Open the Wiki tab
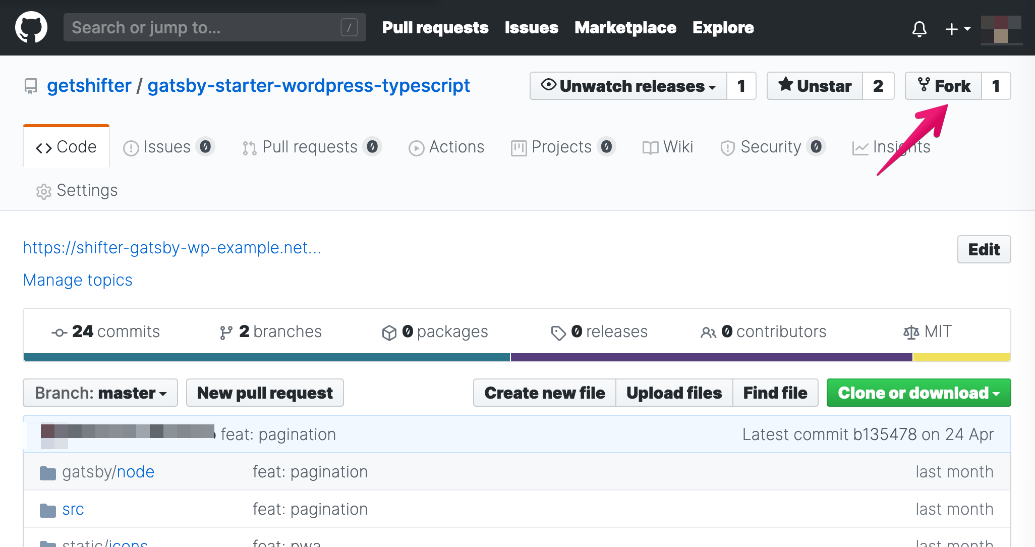Image resolution: width=1035 pixels, height=547 pixels. pyautogui.click(x=667, y=147)
